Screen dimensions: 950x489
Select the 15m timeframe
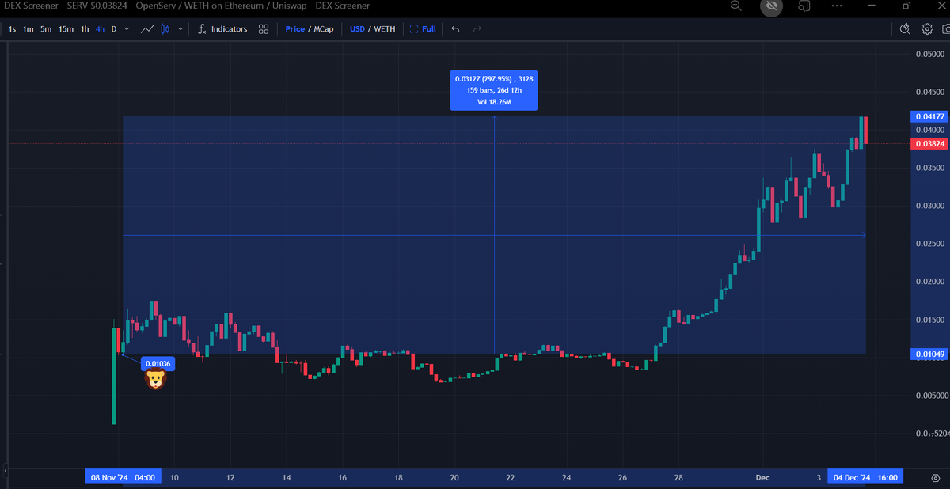(x=66, y=29)
